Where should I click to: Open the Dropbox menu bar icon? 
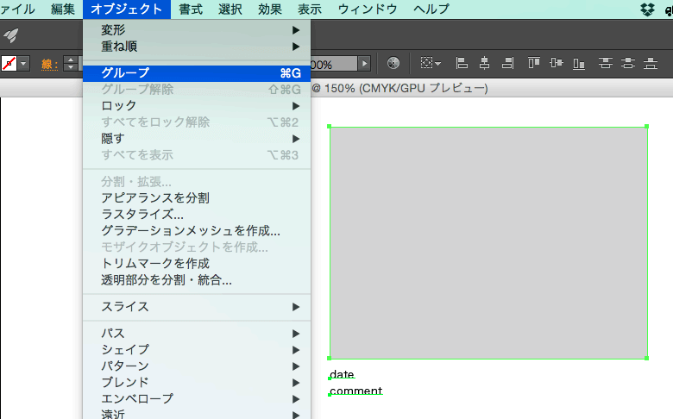[x=647, y=9]
